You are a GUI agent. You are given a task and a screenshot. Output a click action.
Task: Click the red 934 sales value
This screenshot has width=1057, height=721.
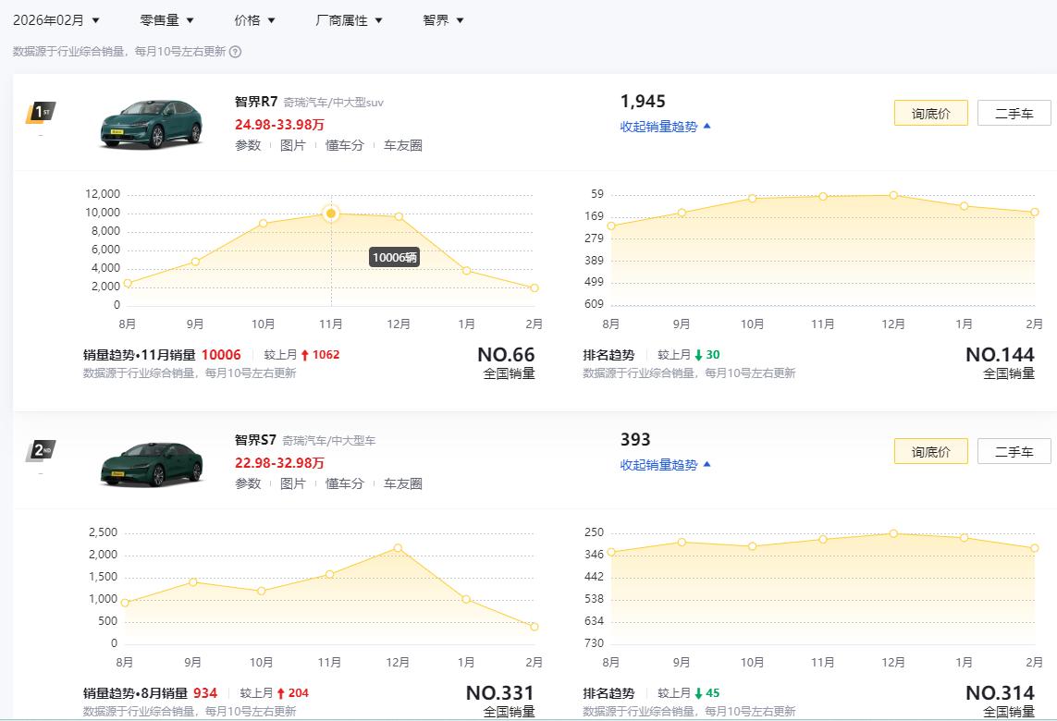[205, 693]
